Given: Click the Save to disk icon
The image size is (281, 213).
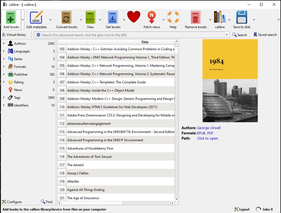Looking at the screenshot, I should tap(242, 18).
